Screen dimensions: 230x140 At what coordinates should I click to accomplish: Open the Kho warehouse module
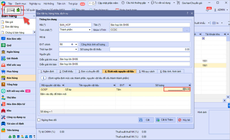[x=9, y=110]
